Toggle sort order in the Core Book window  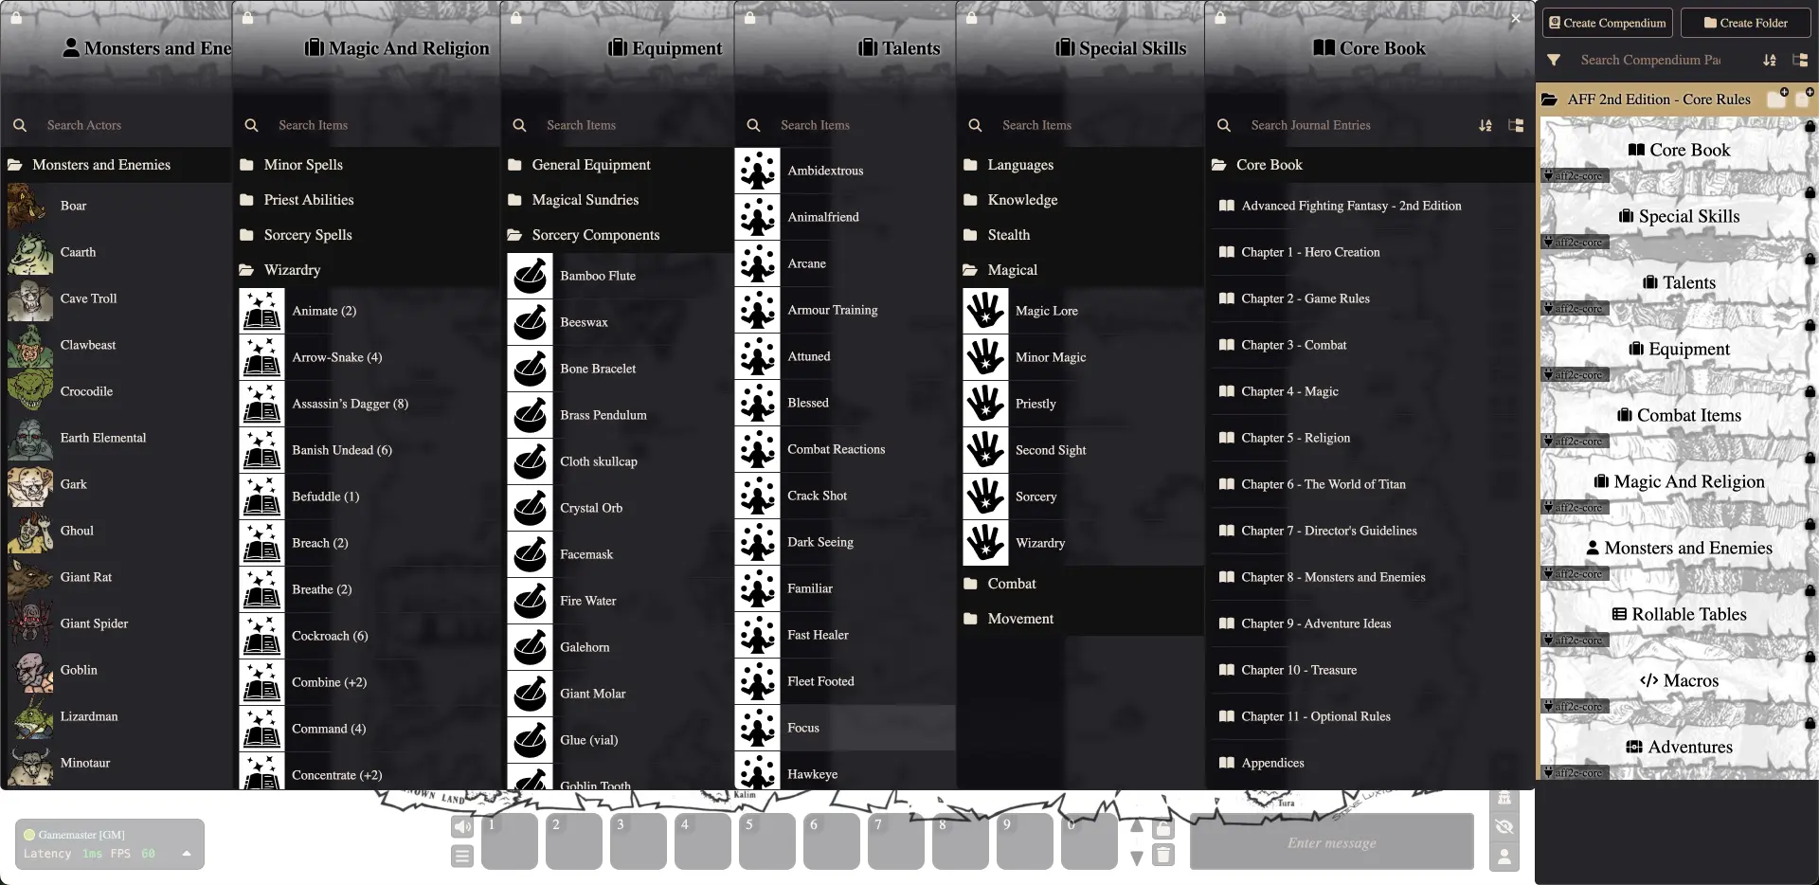[1485, 125]
